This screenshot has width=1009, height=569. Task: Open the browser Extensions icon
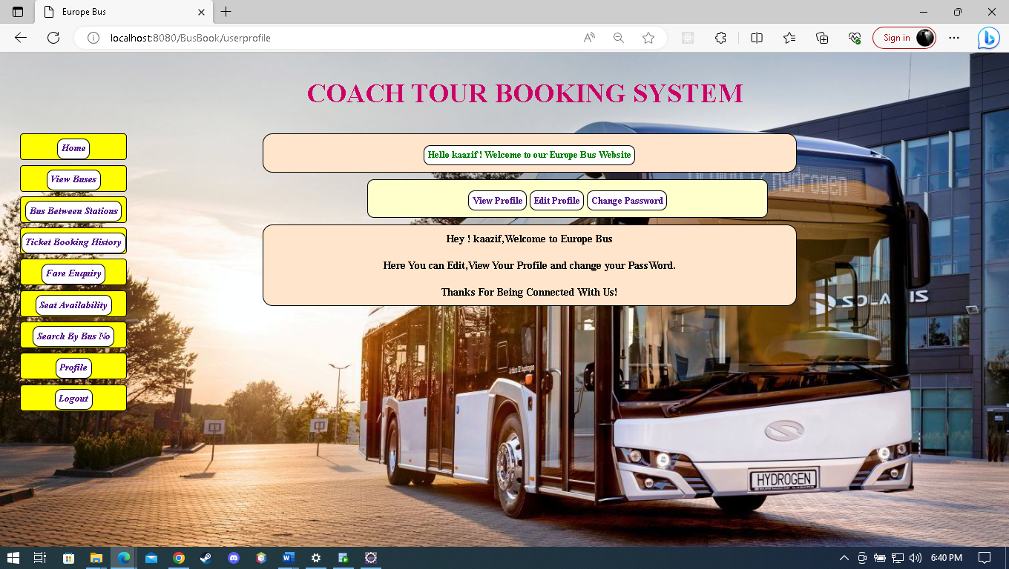point(720,38)
